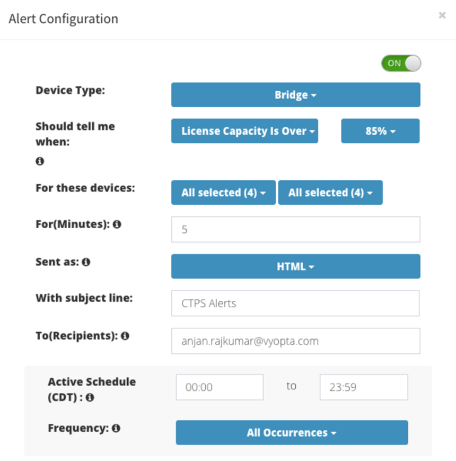The width and height of the screenshot is (456, 461).
Task: Click info icon next to Frequency
Action: point(116,428)
